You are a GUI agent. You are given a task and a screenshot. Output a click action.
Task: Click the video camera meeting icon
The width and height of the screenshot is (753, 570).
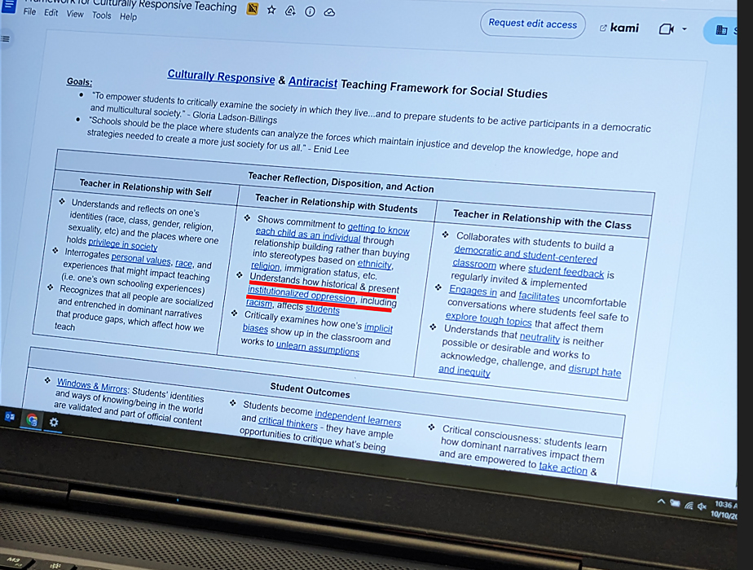666,29
